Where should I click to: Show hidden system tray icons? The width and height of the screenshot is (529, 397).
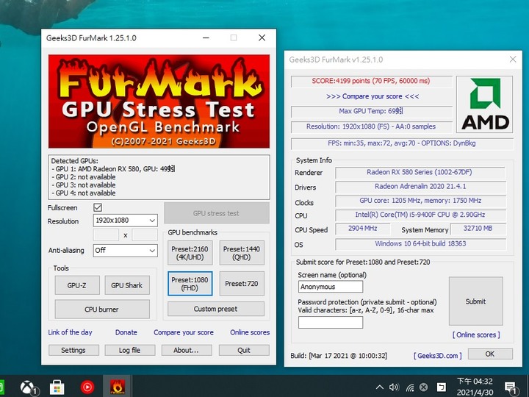click(x=380, y=387)
